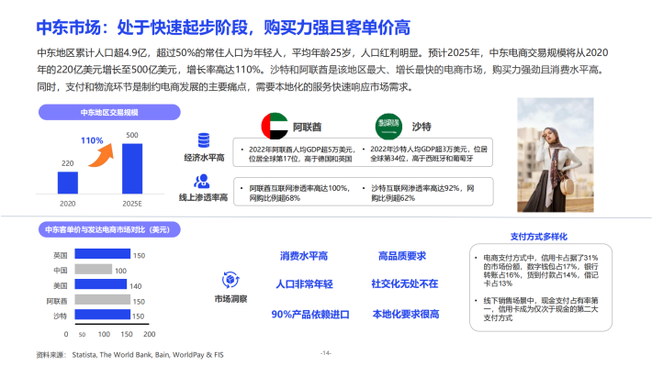Click the orange growth arrow

[x=101, y=155]
